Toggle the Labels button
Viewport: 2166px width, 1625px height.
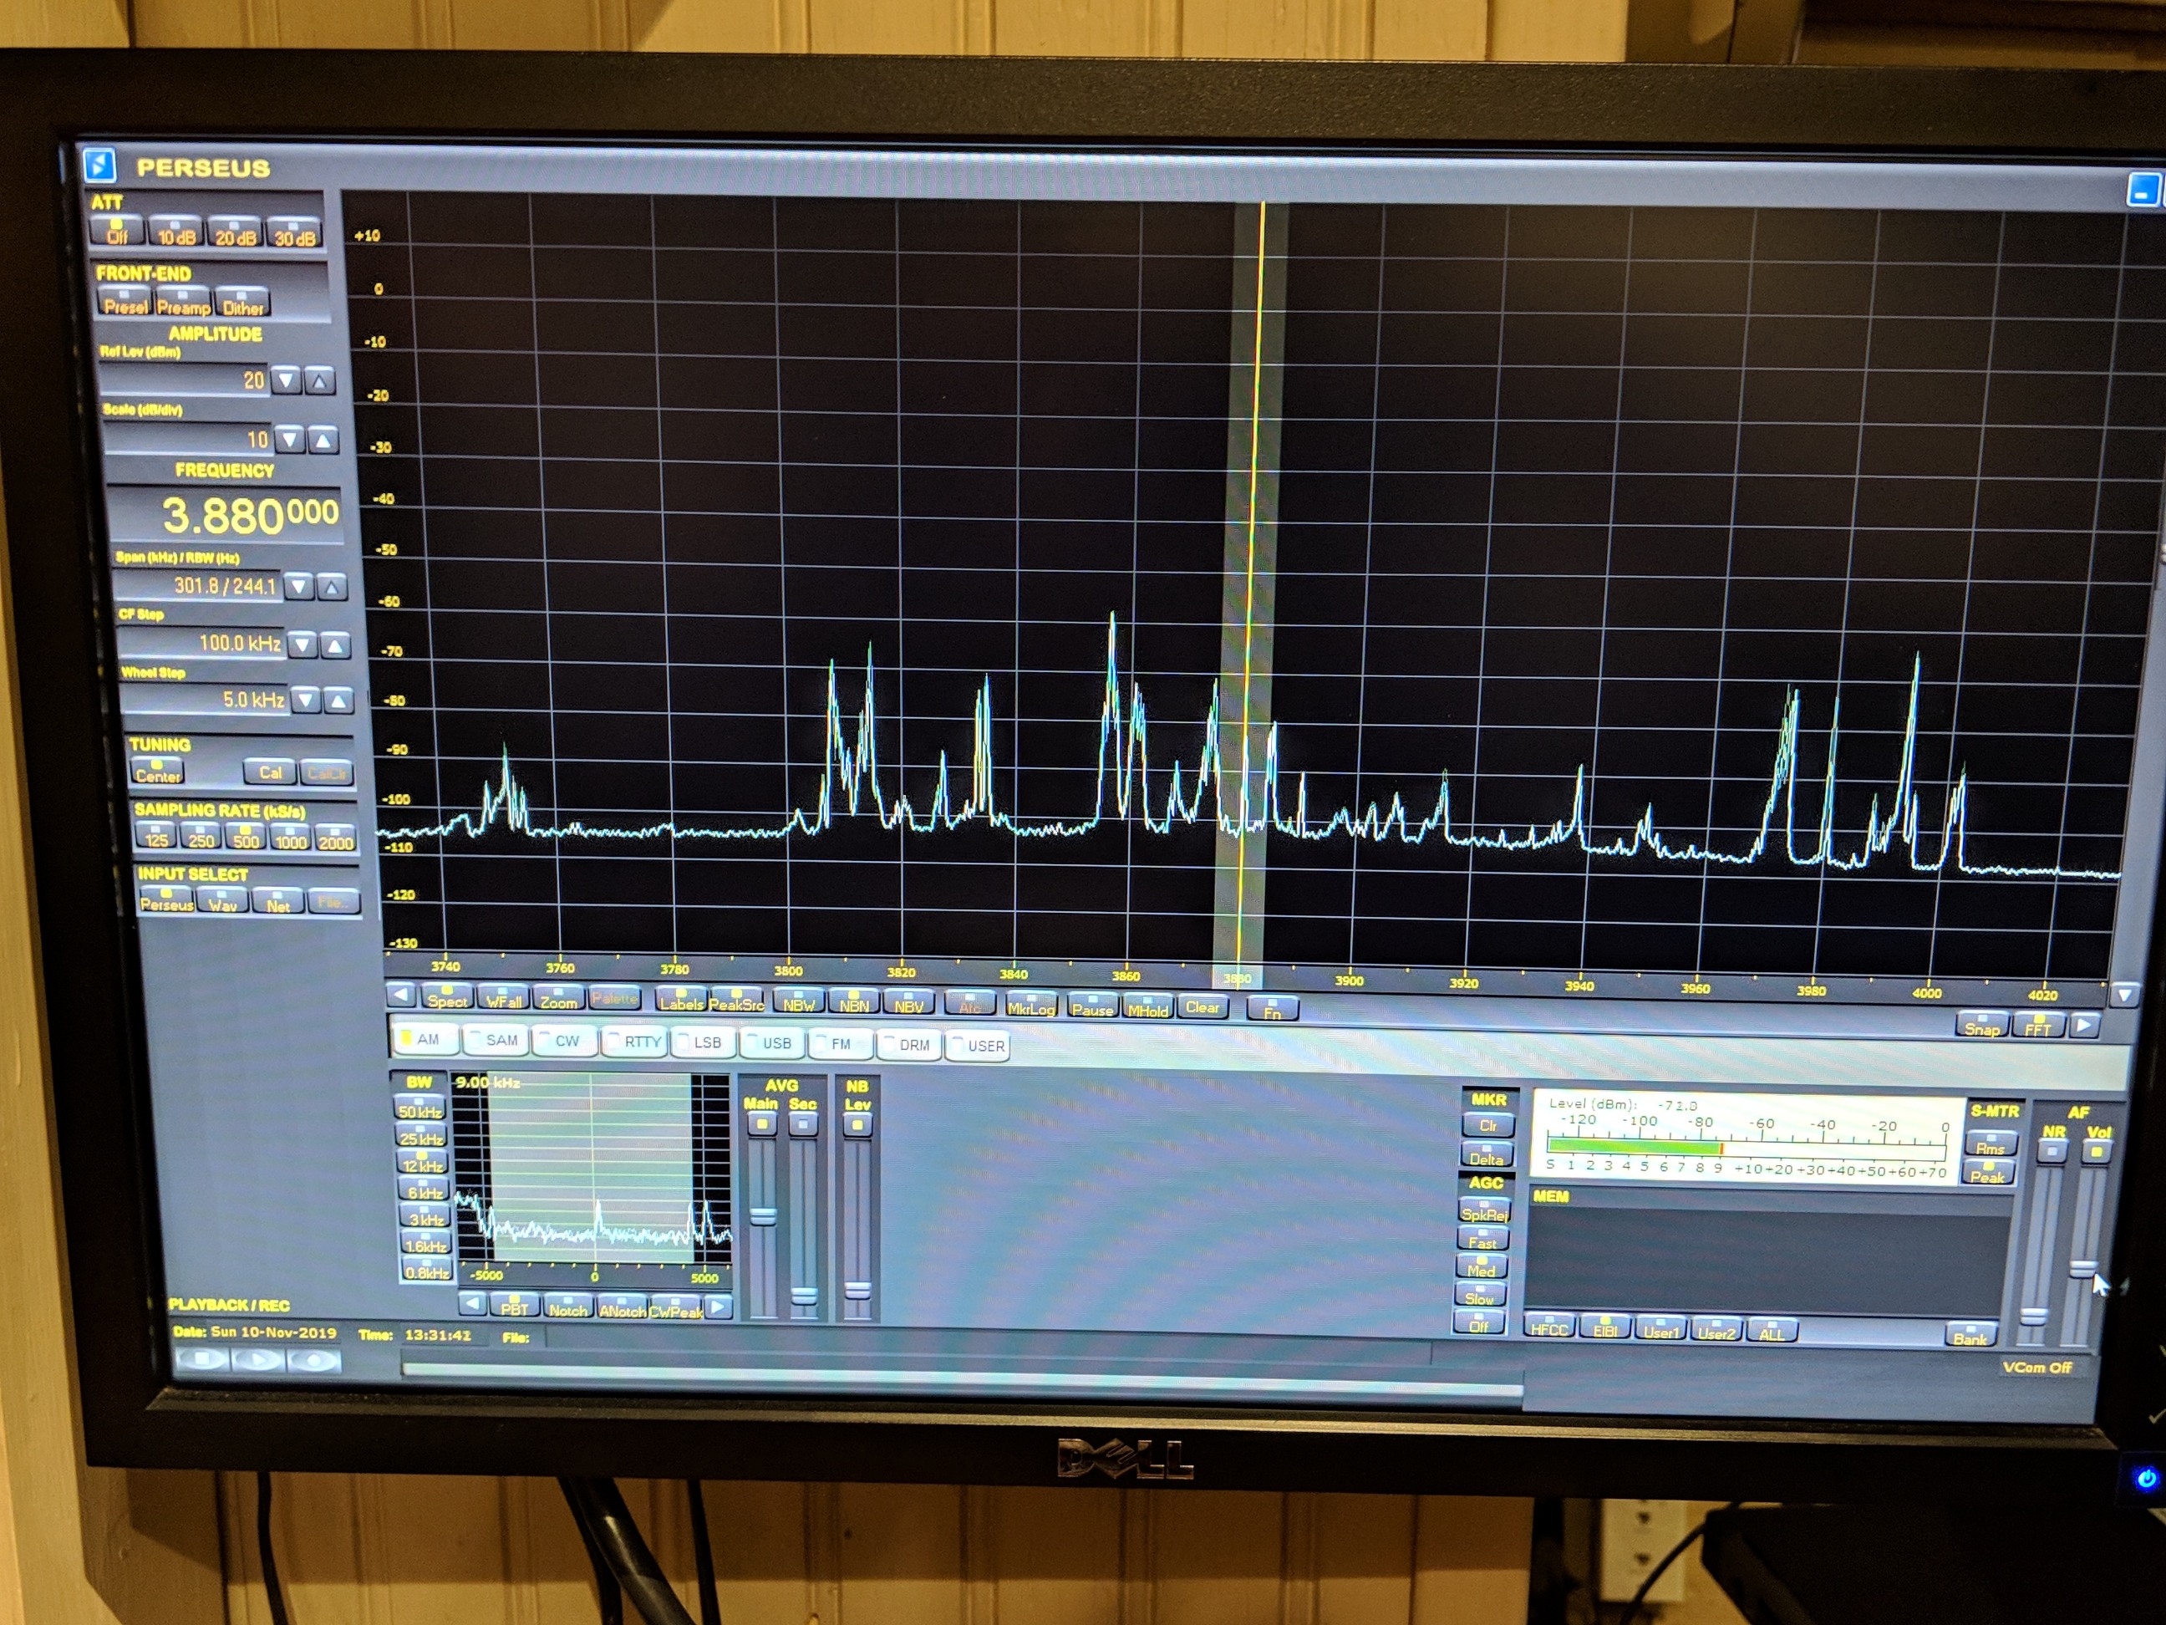(x=682, y=1000)
